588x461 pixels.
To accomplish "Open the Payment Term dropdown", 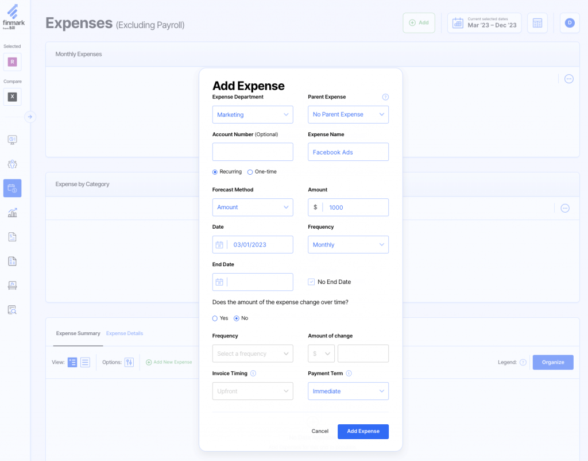I will pyautogui.click(x=348, y=391).
